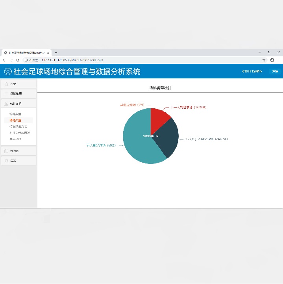The width and height of the screenshot is (283, 284).
Task: Click the teal pie slice (60%)
Action: tap(137, 141)
